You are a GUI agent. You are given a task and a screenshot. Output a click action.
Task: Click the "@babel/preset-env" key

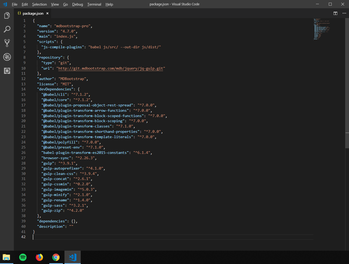click(x=62, y=147)
